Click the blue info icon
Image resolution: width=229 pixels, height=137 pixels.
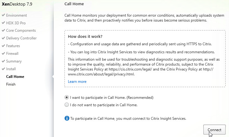[x=67, y=118]
